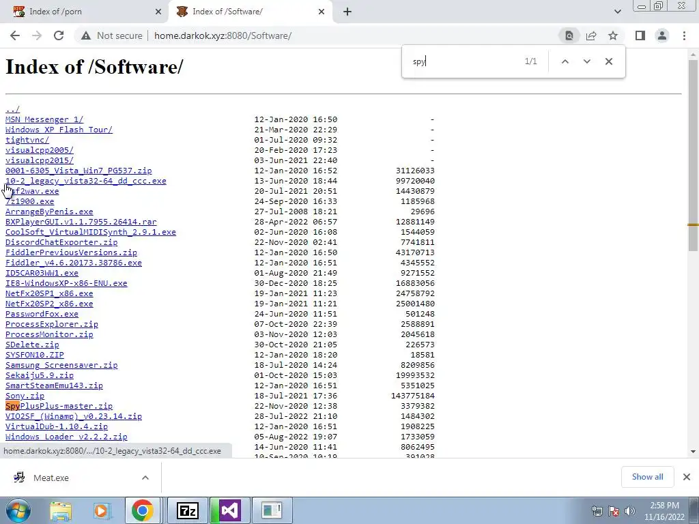The height and width of the screenshot is (524, 699).
Task: Go to previous find result
Action: click(565, 61)
